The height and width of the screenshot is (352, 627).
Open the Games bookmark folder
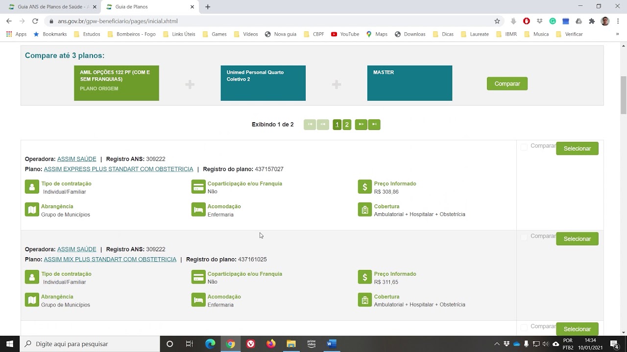(x=215, y=34)
